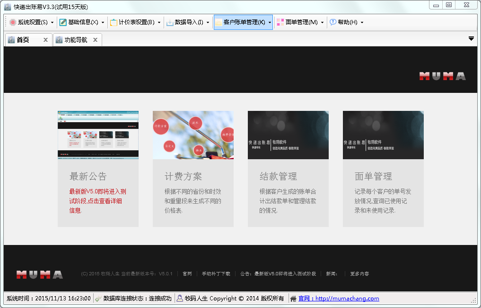Image resolution: width=481 pixels, height=308 pixels.
Task: Expand the 系统设置(S) dropdown arrow
Action: tap(52, 22)
